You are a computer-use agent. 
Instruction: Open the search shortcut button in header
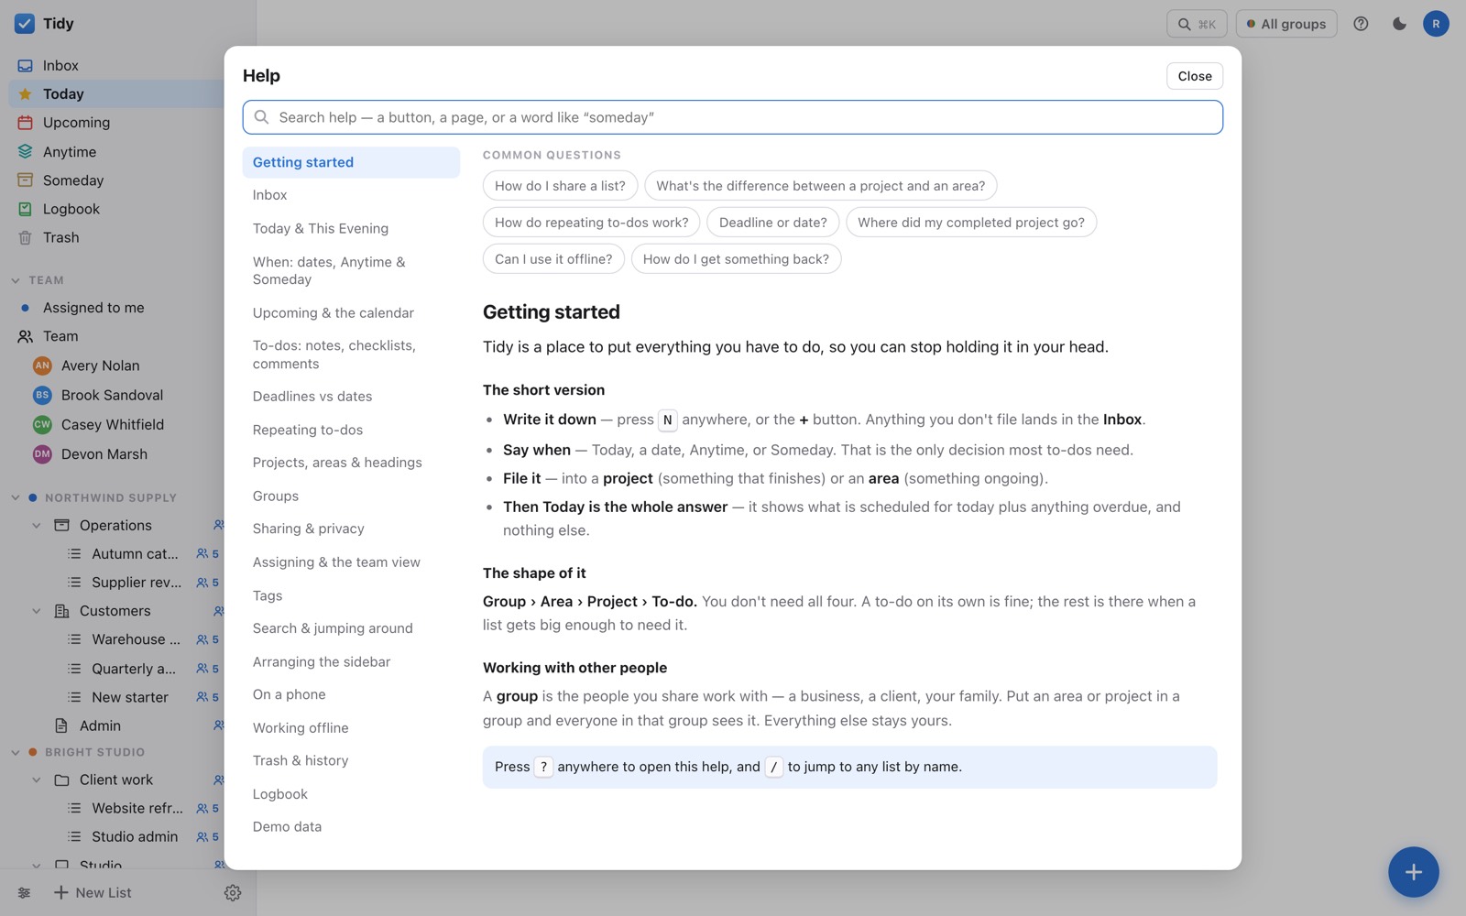(x=1197, y=24)
